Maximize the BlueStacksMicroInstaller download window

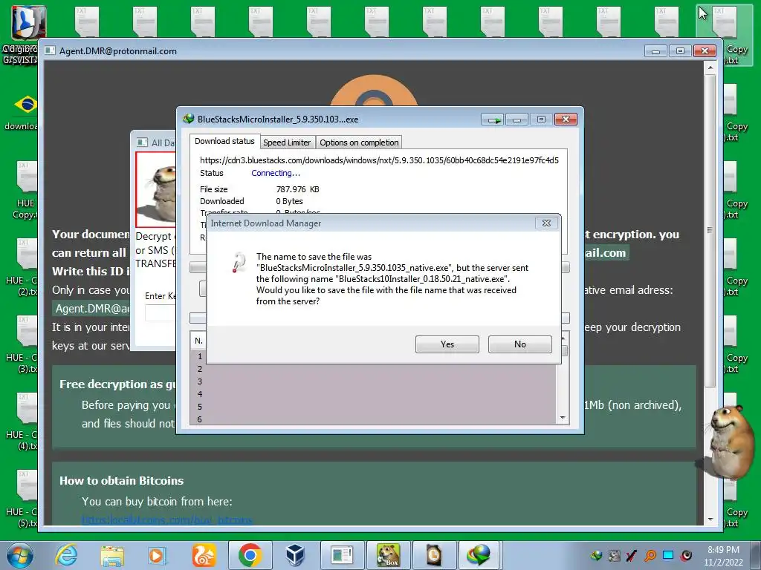[541, 119]
